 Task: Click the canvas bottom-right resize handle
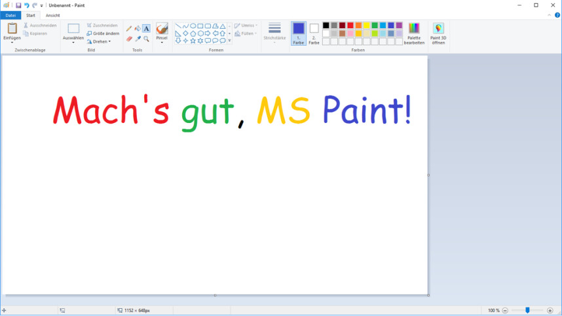[428, 295]
